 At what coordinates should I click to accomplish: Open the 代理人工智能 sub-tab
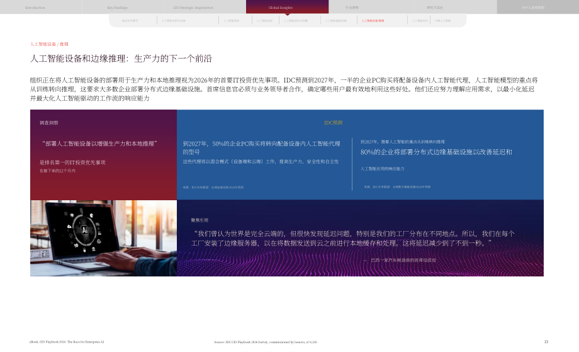(442, 21)
